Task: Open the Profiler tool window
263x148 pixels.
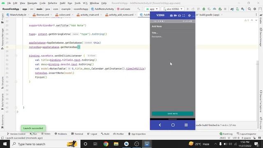Action: coord(118,134)
